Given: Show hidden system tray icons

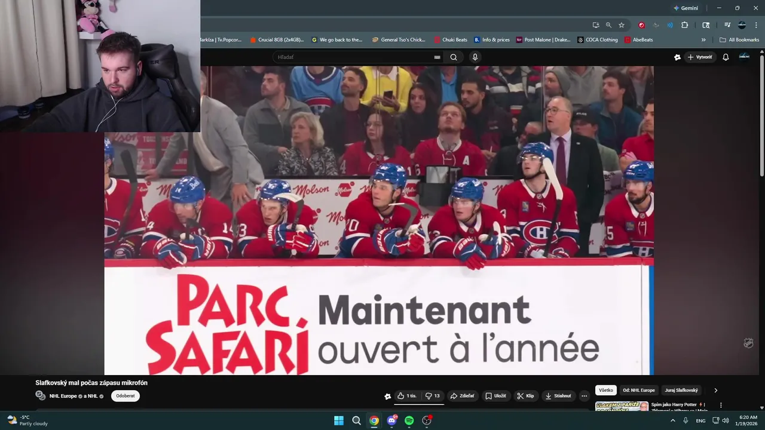Looking at the screenshot, I should [x=672, y=420].
